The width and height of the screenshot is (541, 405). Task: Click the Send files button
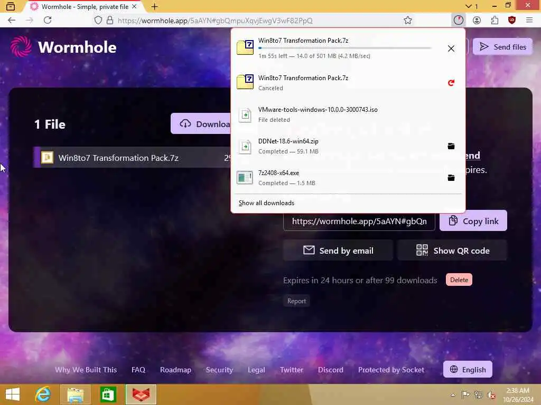[503, 46]
